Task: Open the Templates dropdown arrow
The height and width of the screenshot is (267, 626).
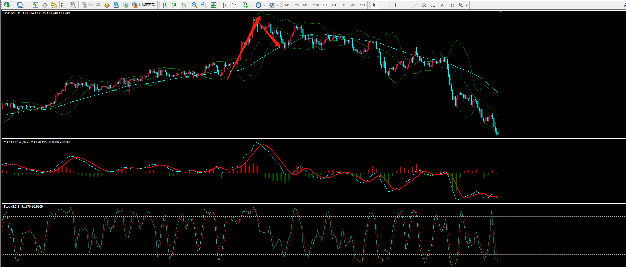Action: [277, 5]
